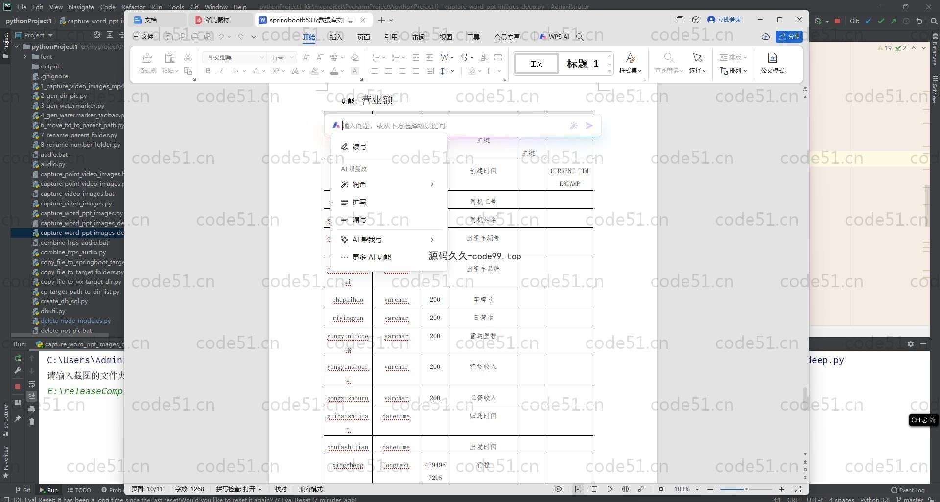Click the new tab plus button
Viewport: 940px width, 502px height.
pos(381,20)
